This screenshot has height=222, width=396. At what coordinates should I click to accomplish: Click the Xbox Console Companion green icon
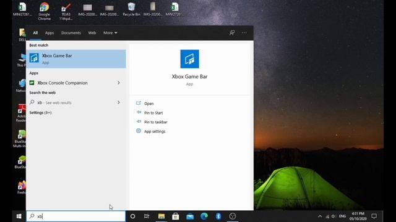(x=32, y=83)
